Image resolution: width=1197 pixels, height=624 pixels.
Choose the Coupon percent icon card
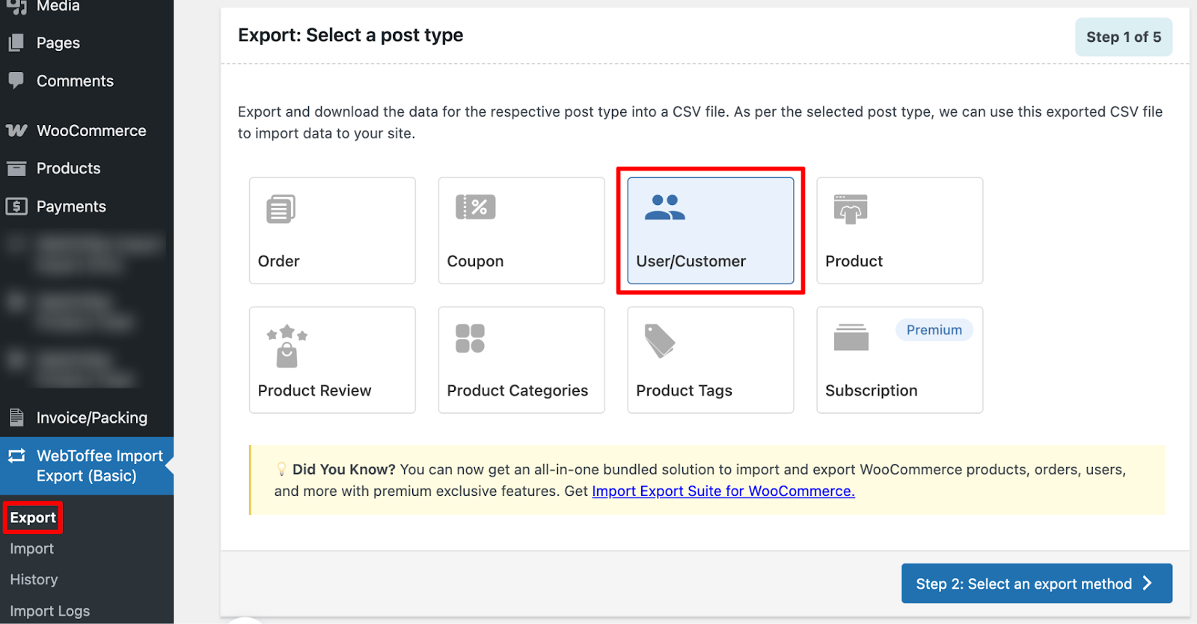tap(475, 207)
